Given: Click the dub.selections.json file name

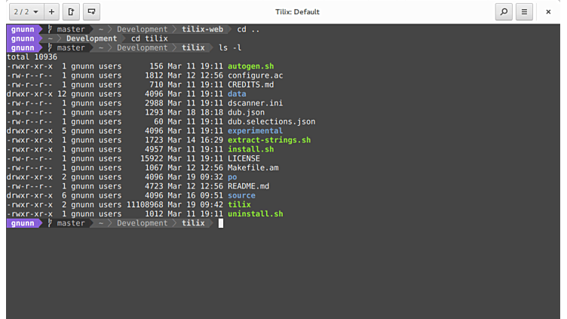Looking at the screenshot, I should 271,121.
